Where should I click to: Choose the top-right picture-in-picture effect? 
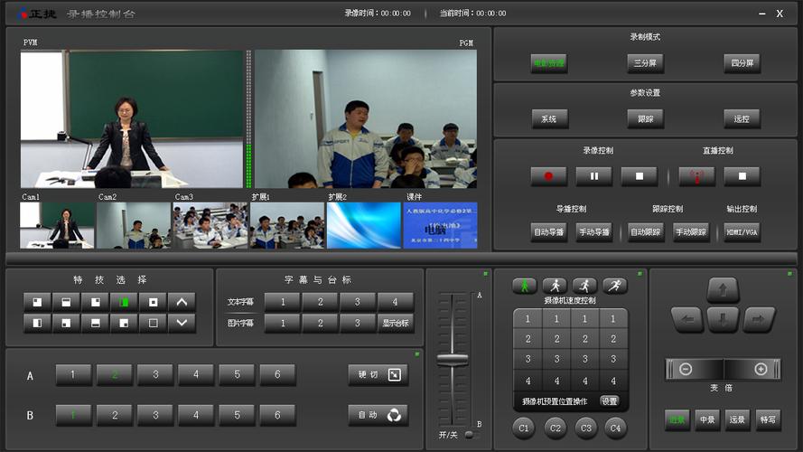pyautogui.click(x=95, y=302)
